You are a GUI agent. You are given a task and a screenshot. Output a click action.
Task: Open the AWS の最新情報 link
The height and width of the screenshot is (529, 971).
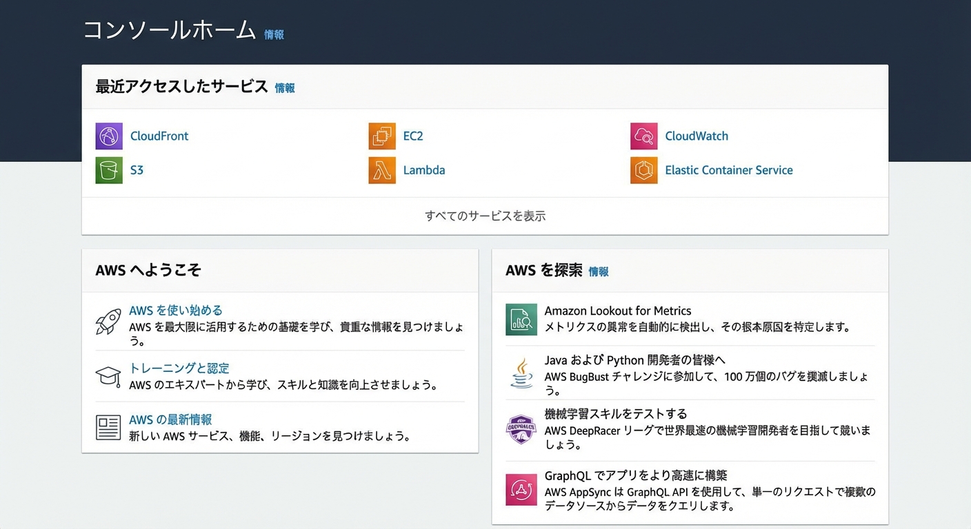170,419
